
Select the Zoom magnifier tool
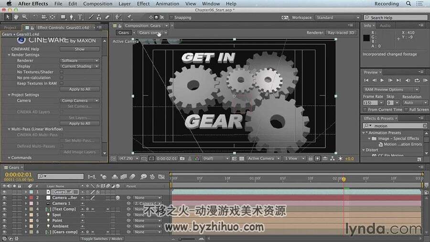tap(25, 17)
